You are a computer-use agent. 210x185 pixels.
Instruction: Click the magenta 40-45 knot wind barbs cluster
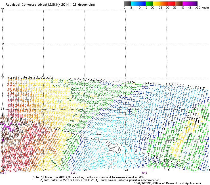(9, 126)
